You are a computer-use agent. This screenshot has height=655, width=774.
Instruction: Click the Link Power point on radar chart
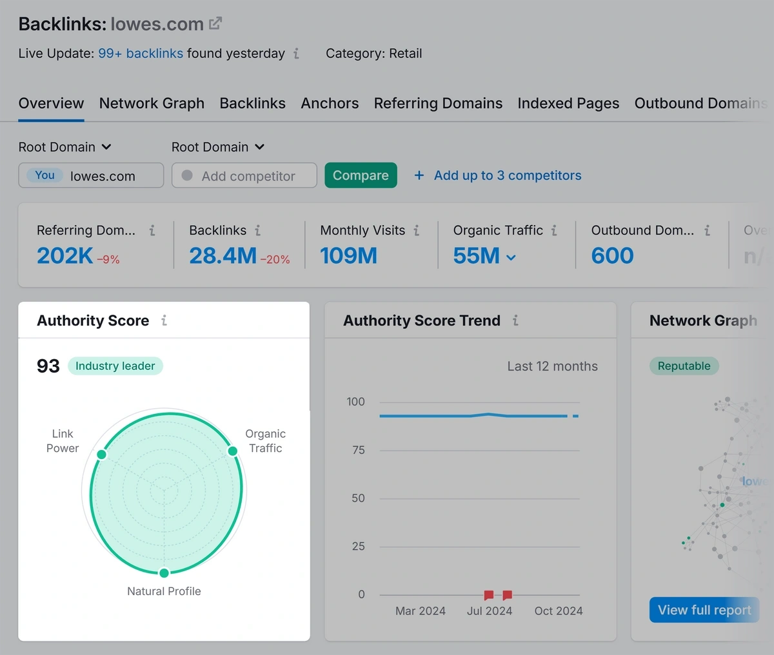[x=101, y=455]
